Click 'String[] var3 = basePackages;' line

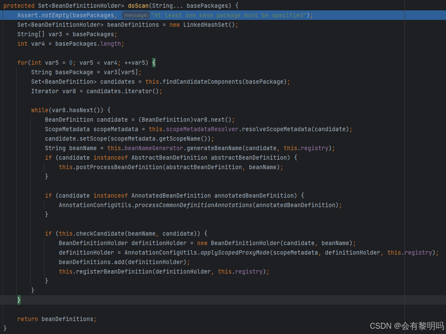pyautogui.click(x=67, y=35)
